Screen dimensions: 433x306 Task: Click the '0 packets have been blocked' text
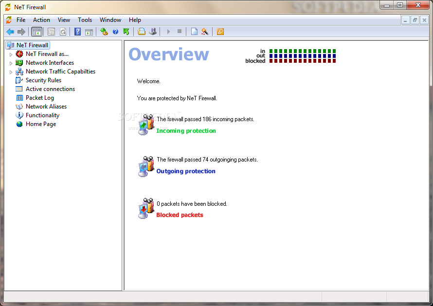192,204
